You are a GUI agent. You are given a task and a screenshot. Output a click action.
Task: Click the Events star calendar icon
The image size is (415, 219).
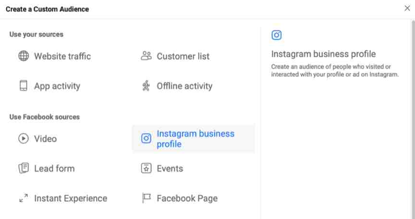(146, 168)
